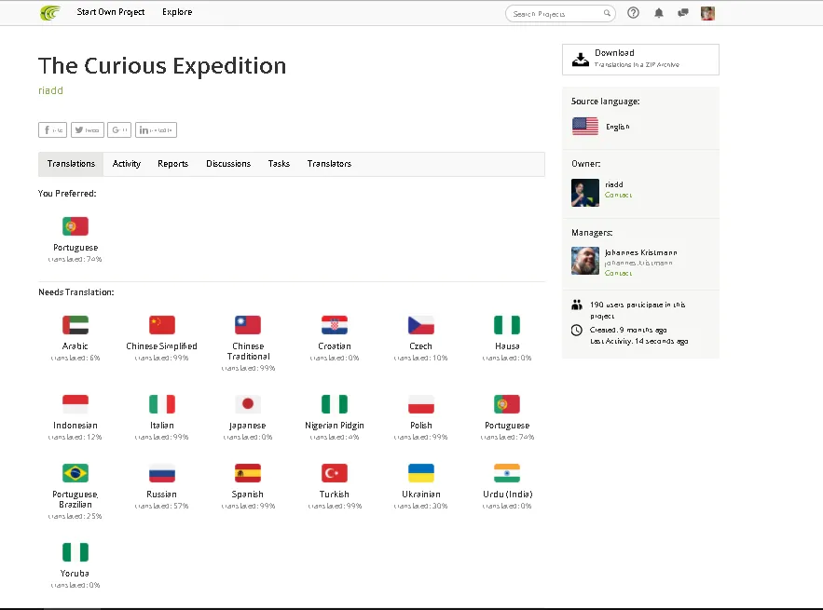Share project on LinkedIn

156,130
